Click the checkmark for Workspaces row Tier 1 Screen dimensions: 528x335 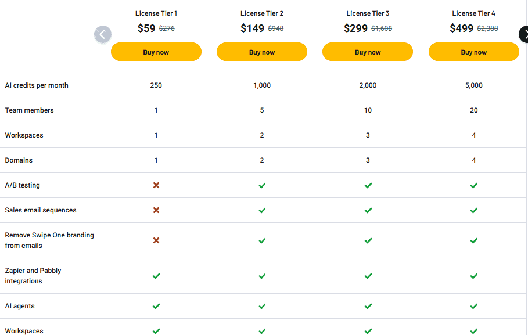pyautogui.click(x=156, y=331)
